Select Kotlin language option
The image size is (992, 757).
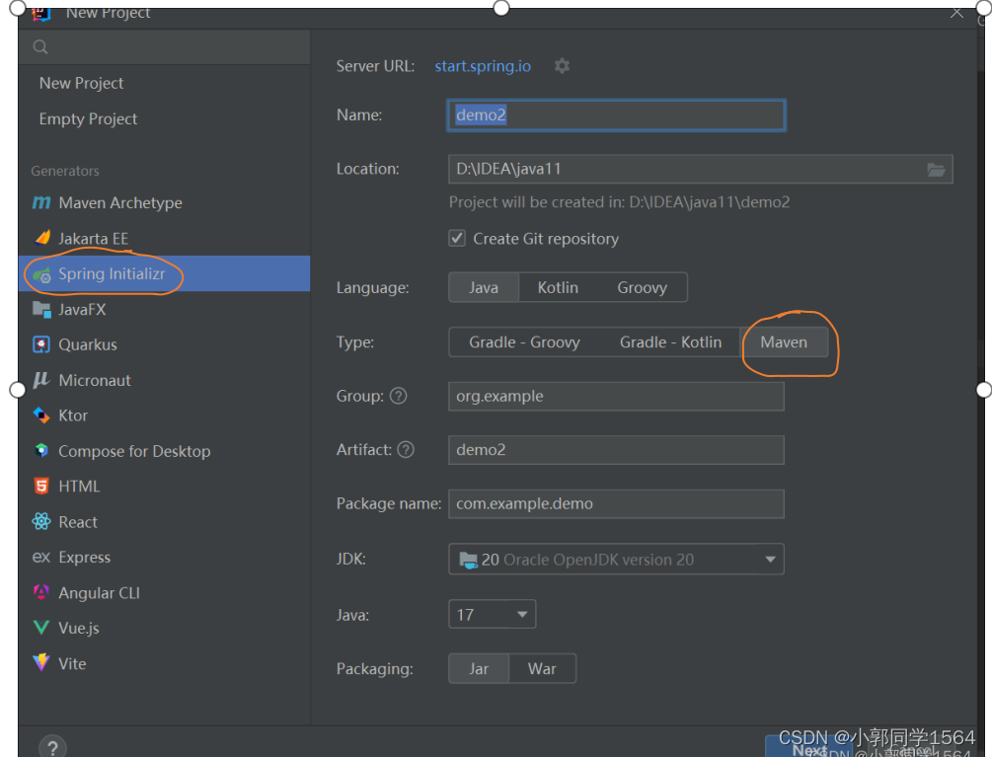558,288
